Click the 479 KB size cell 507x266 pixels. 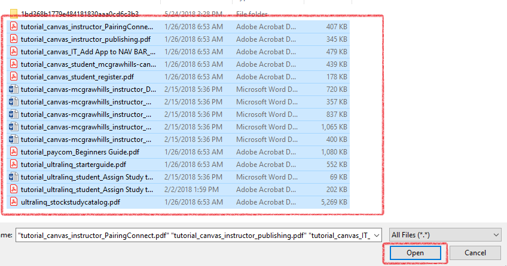tap(336, 52)
